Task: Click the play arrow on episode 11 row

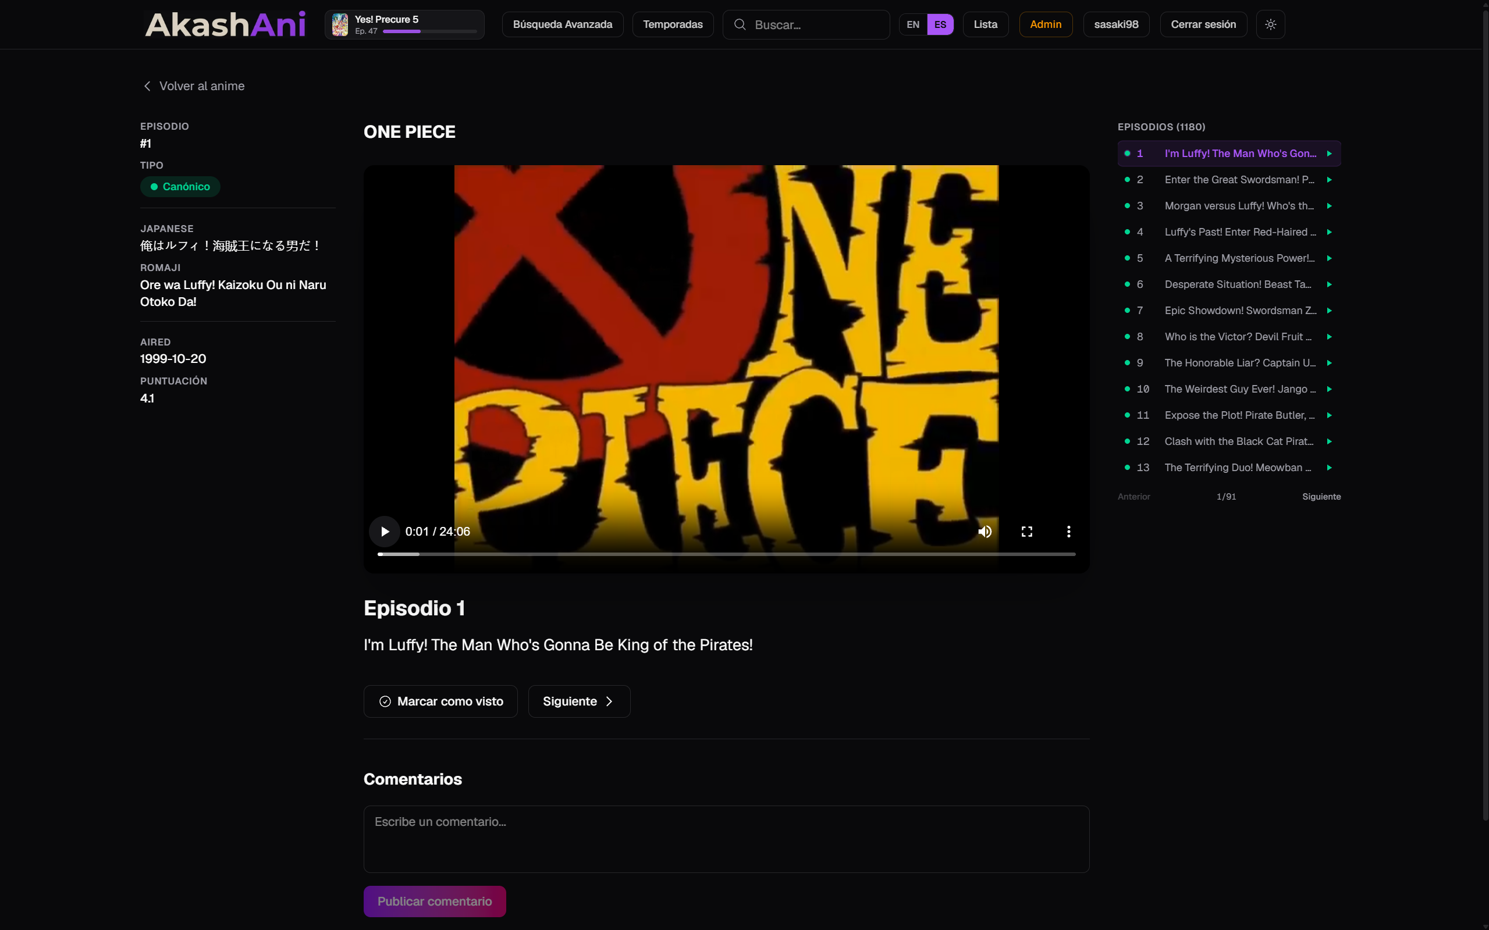Action: (x=1329, y=415)
